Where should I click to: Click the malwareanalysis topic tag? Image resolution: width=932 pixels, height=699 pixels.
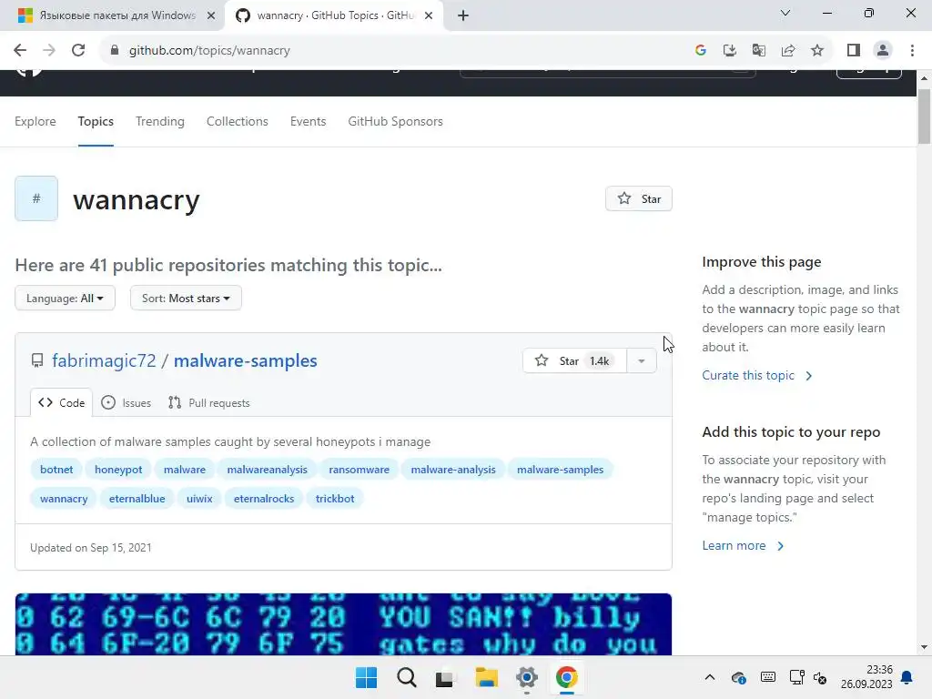[268, 470]
